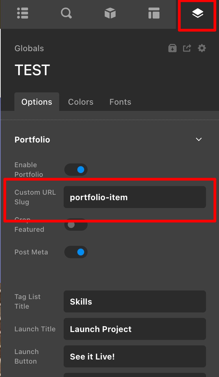Switch to the Options tab

[x=37, y=102]
